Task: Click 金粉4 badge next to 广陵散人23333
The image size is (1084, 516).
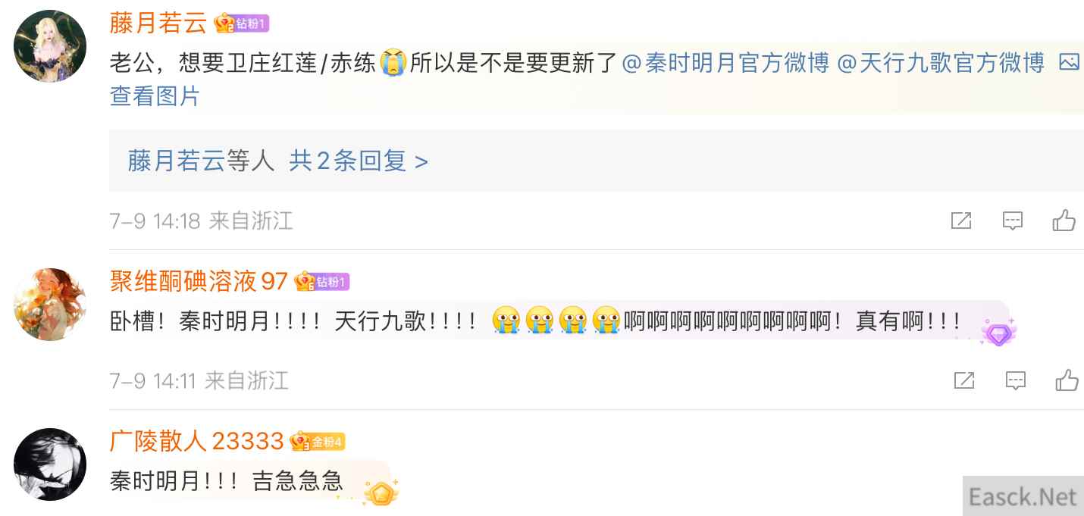Action: [x=318, y=441]
